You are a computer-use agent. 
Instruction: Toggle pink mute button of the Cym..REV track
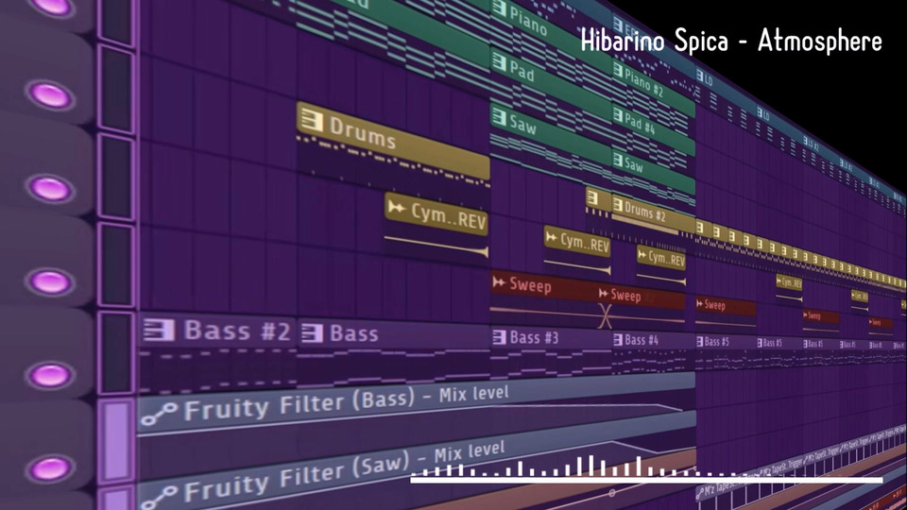tap(50, 189)
